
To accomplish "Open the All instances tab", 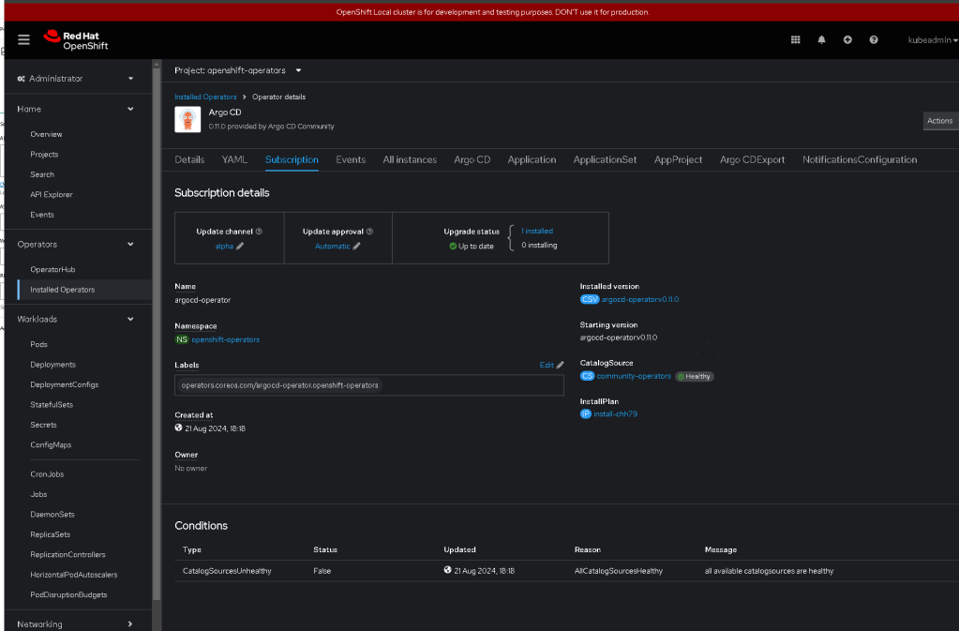I will 410,159.
